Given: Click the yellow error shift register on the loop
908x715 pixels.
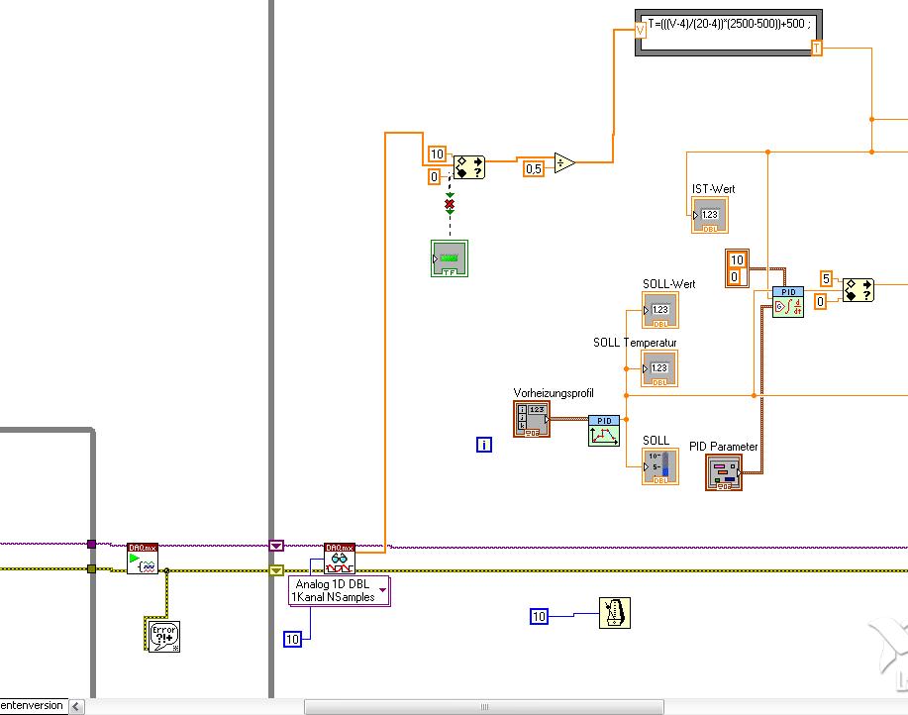Looking at the screenshot, I should pos(276,570).
